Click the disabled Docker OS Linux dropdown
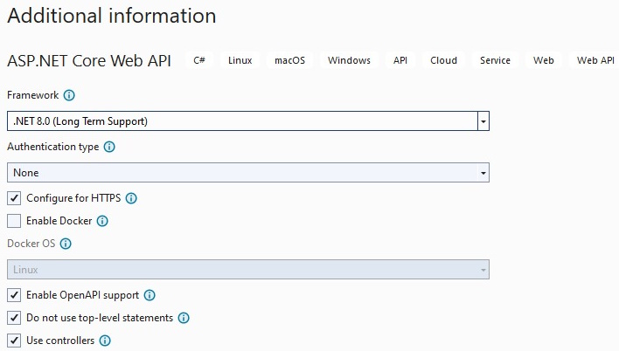This screenshot has height=351, width=619. point(248,270)
